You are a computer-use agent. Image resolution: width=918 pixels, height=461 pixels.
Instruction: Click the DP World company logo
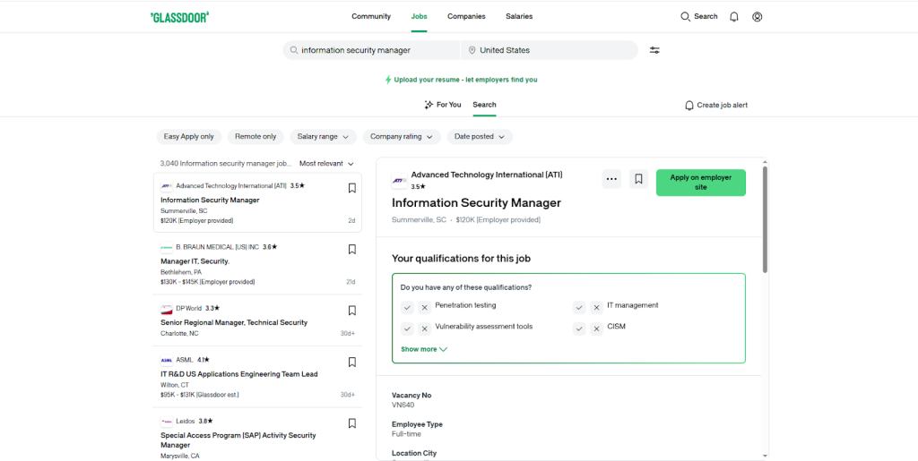(x=166, y=309)
